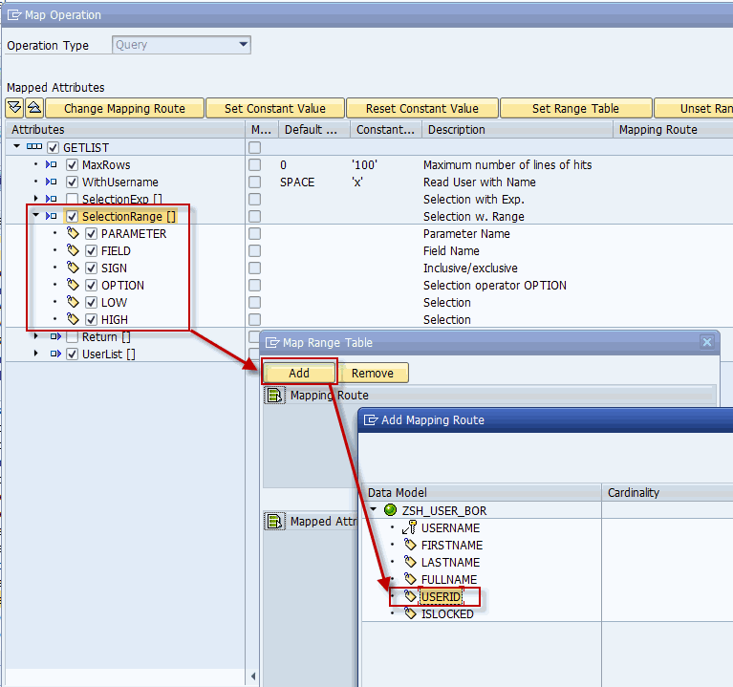Close the Map Range Table dialog
The width and height of the screenshot is (733, 687).
707,342
